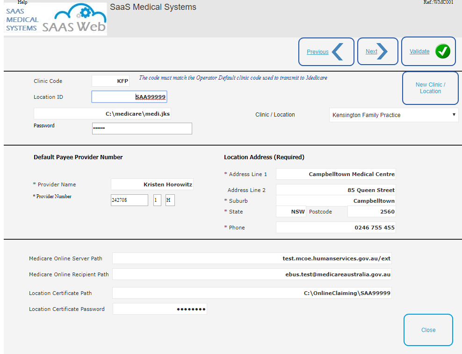Click the '* Provider Number' label
Image resolution: width=462 pixels, height=354 pixels.
pyautogui.click(x=52, y=197)
